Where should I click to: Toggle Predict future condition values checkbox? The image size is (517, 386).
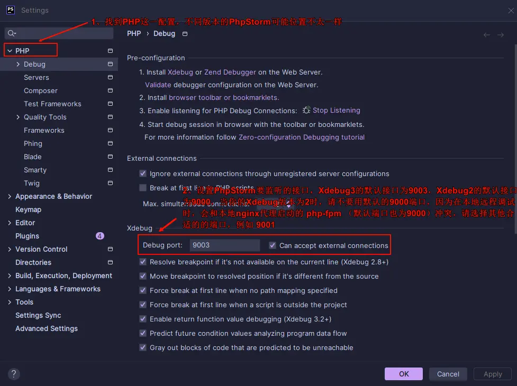[143, 333]
